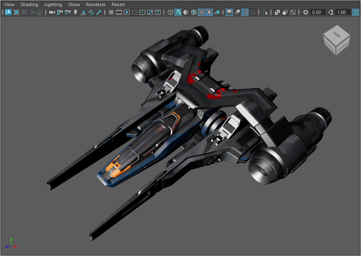Click the TOP face of the view cube

click(337, 34)
